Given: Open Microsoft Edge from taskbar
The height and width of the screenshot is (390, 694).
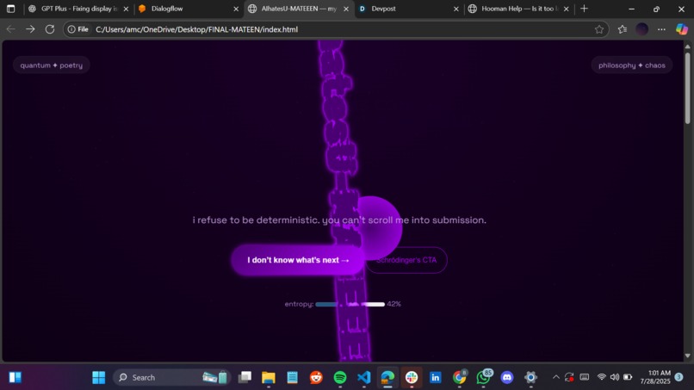Looking at the screenshot, I should coord(387,378).
